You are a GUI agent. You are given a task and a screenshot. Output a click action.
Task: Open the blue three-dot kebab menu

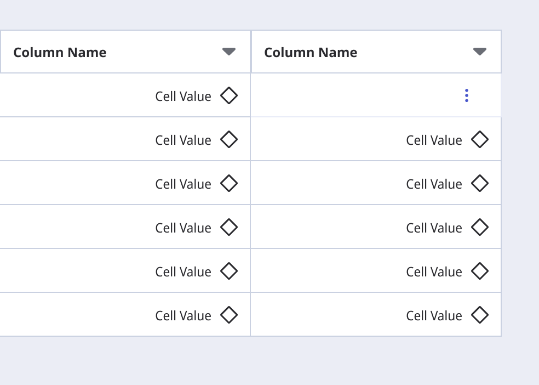(467, 95)
